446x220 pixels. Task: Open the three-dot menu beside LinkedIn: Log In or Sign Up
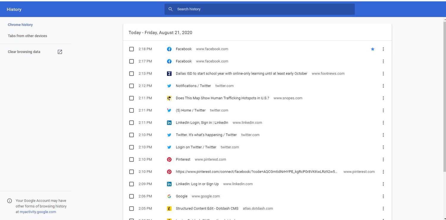click(383, 184)
